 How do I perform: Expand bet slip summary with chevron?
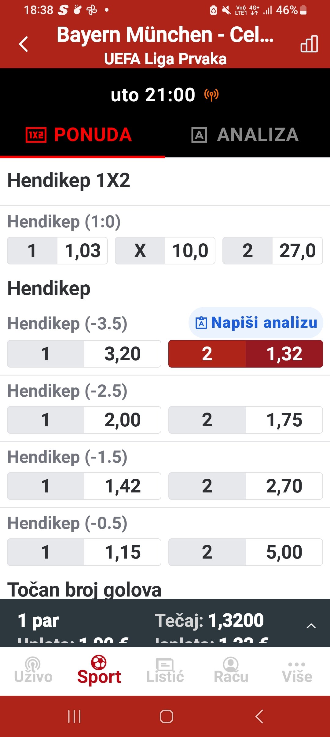coord(311,626)
